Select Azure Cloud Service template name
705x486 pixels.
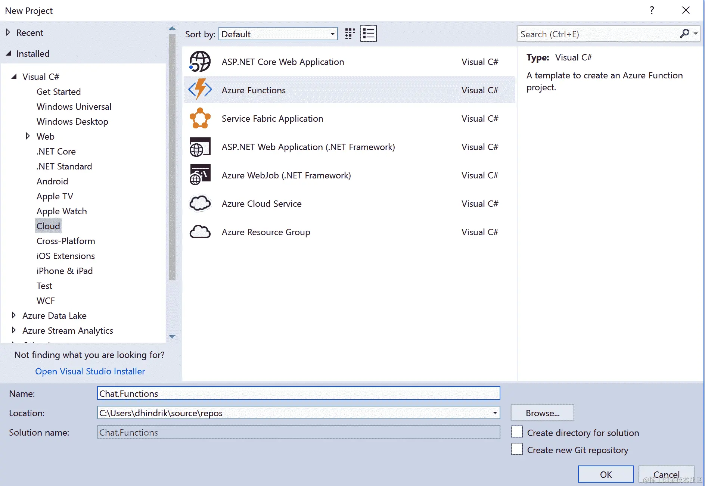pyautogui.click(x=261, y=203)
